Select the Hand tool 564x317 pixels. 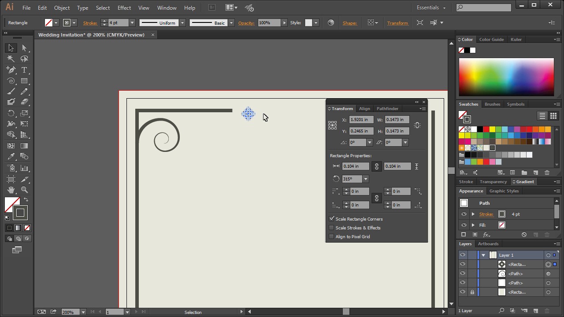[x=11, y=190]
